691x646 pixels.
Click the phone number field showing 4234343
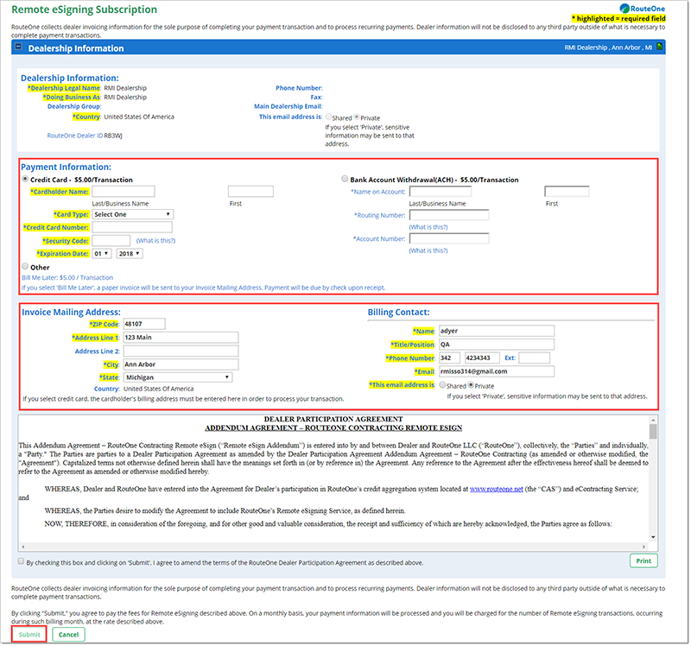pos(482,358)
